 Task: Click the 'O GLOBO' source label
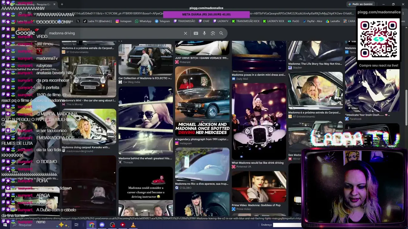point(185,188)
